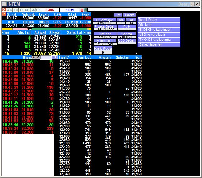Screen dimensions: 202x178
Task: Click the small A button next to IFiyat
Action: pos(34,57)
